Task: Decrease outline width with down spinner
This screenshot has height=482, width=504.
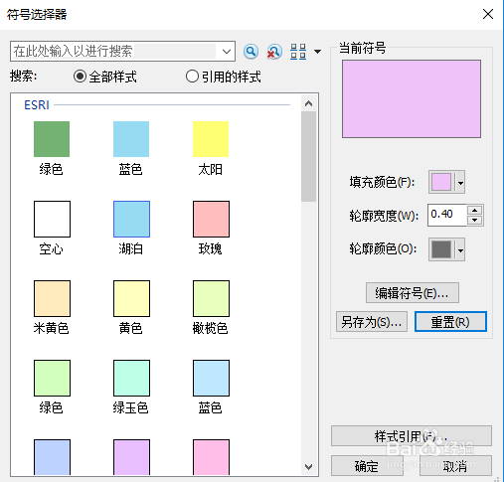Action: (475, 220)
